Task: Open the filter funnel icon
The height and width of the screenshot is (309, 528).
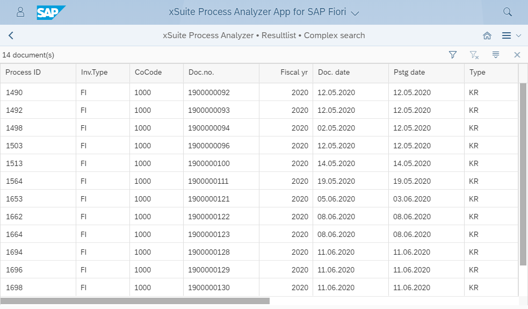Action: click(453, 55)
